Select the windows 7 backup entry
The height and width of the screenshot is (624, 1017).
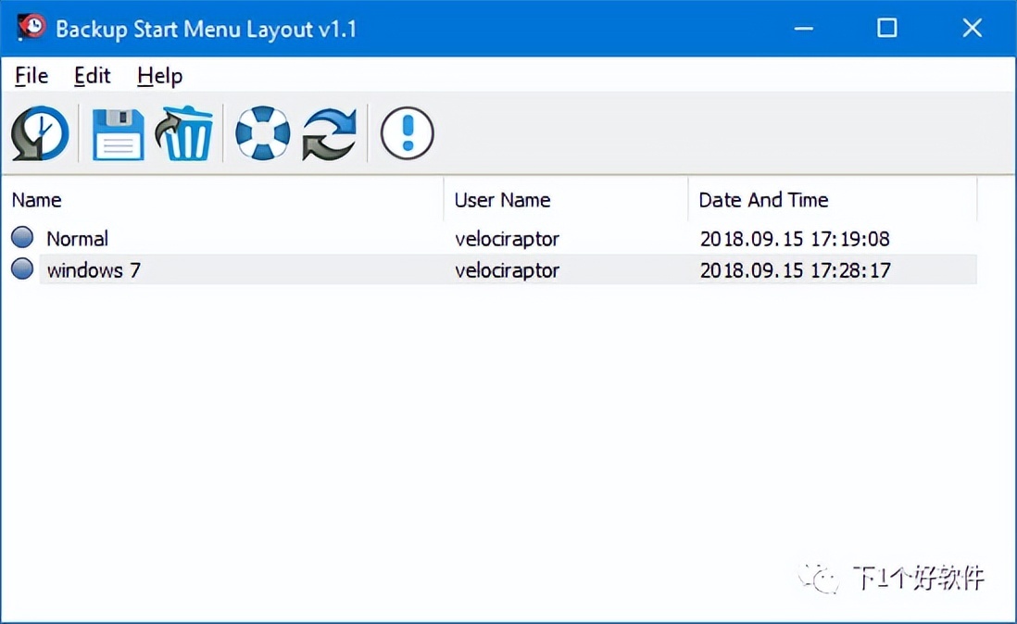coord(94,270)
